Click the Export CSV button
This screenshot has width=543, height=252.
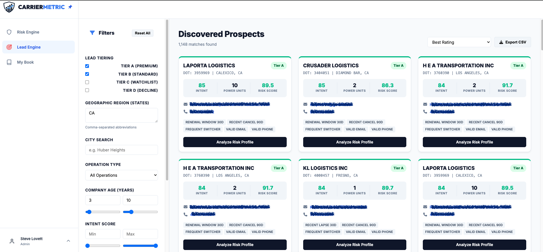click(513, 42)
